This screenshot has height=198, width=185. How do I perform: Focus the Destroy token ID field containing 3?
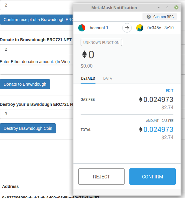click(x=37, y=114)
